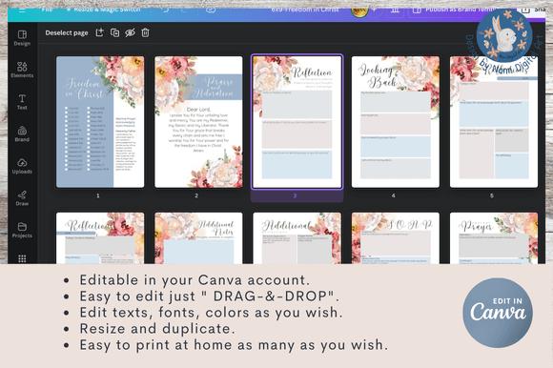This screenshot has height=368, width=553.
Task: Open the Elements panel
Action: point(22,70)
